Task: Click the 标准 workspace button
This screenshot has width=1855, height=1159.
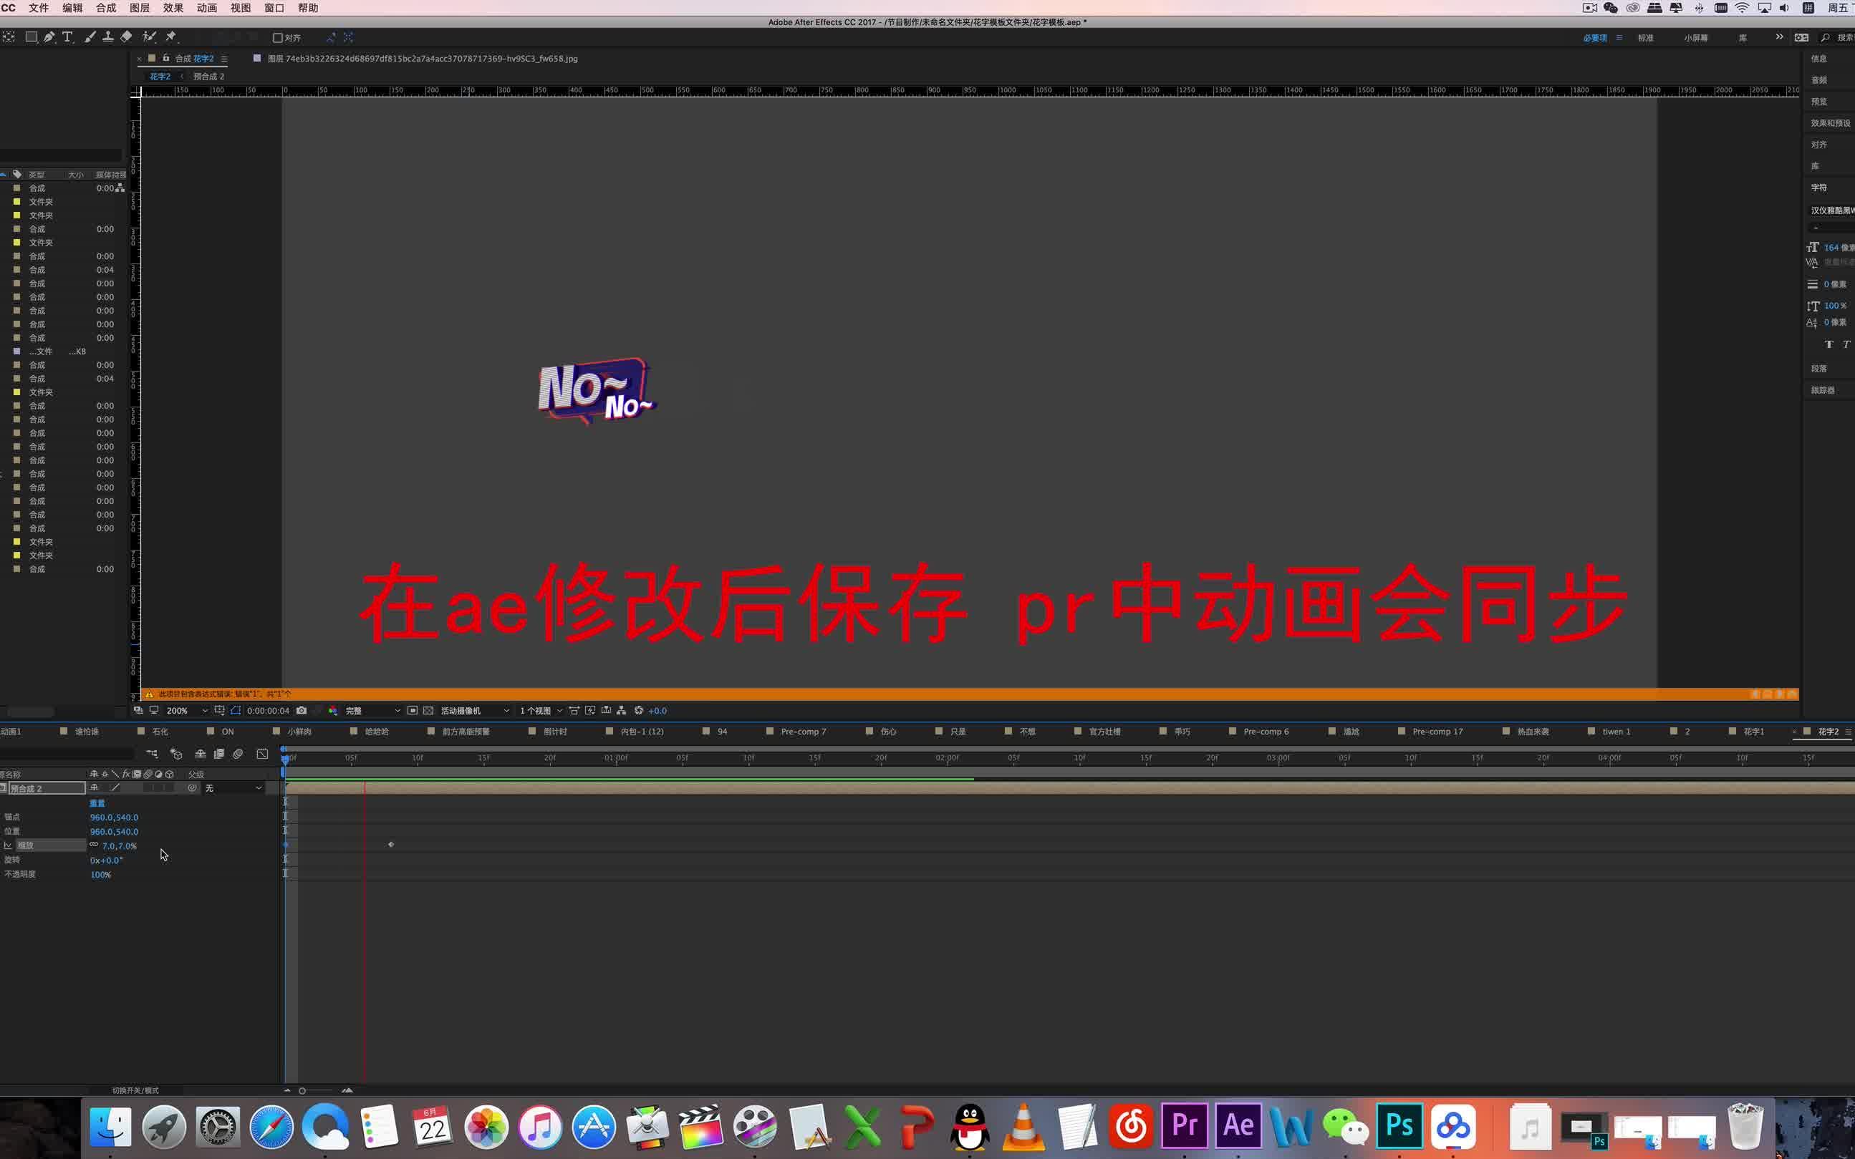Action: (1645, 37)
